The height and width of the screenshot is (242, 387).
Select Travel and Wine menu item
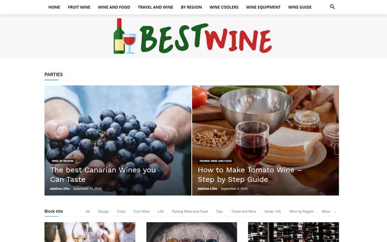pos(155,7)
